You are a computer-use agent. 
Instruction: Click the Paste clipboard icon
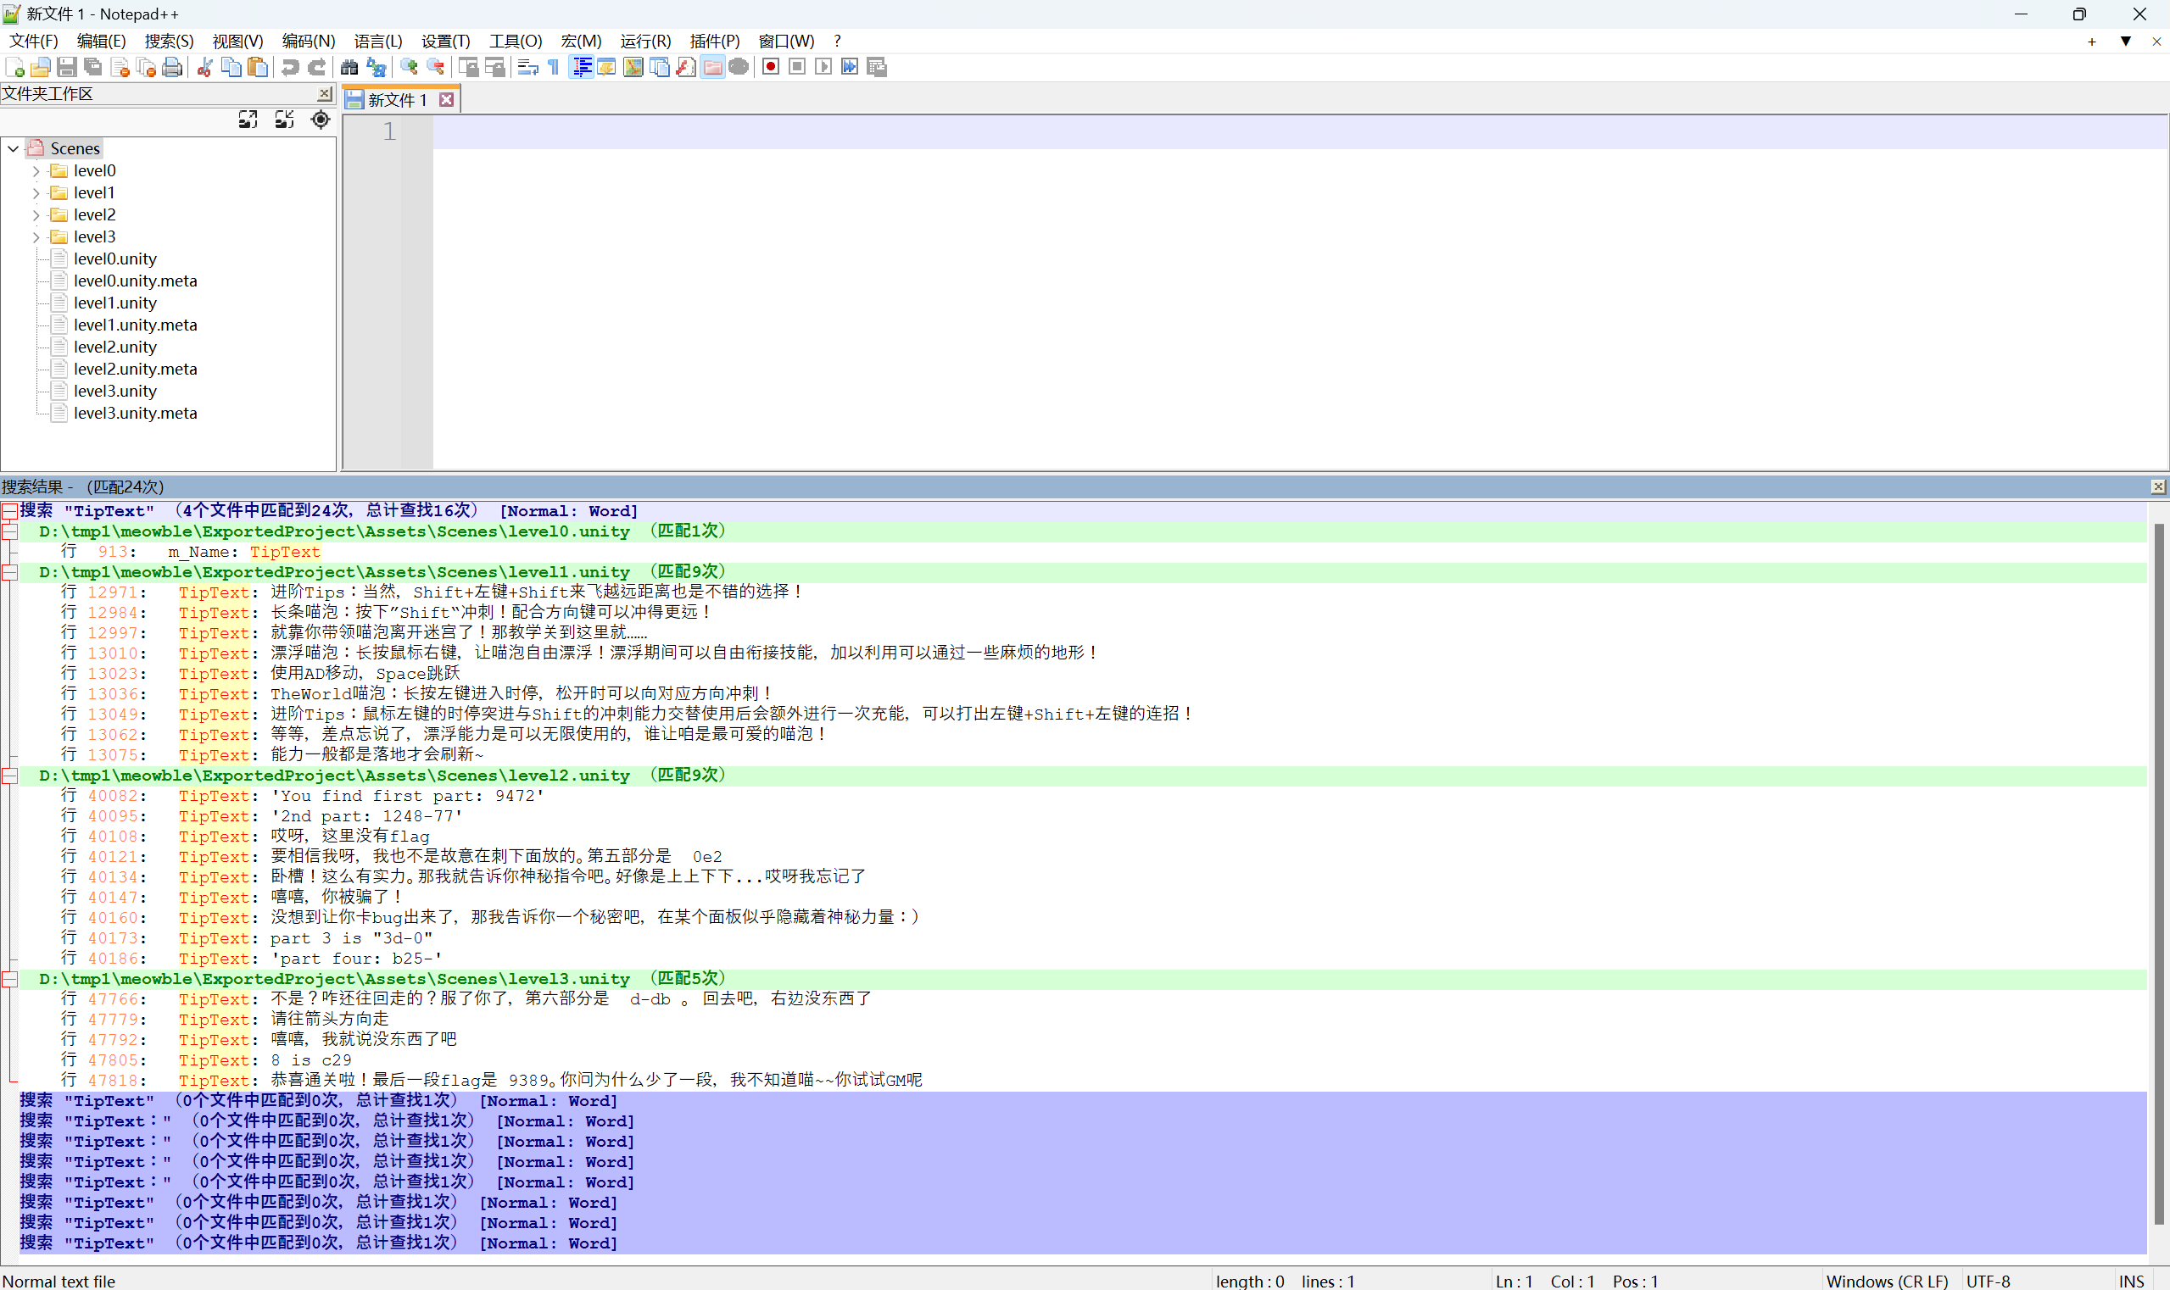tap(258, 67)
